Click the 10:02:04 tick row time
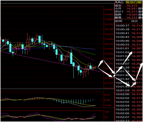 coord(122,106)
